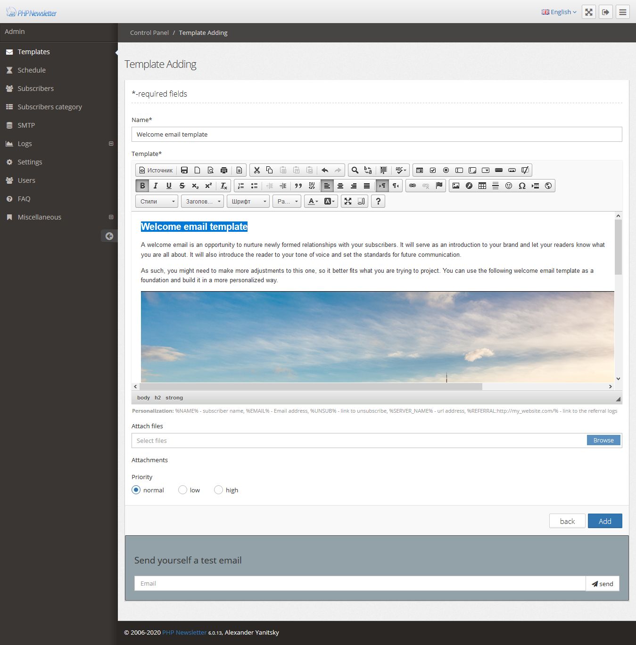Click the send test email button
The height and width of the screenshot is (645, 636).
point(603,584)
